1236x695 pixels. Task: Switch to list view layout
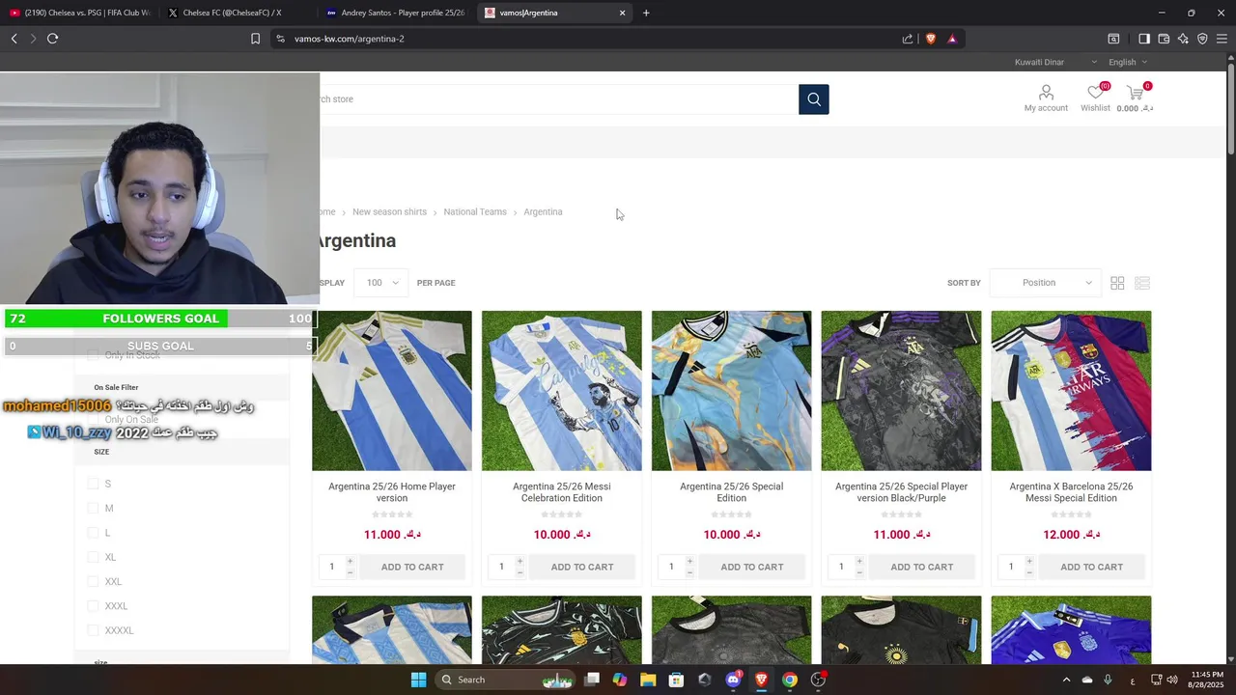click(x=1142, y=283)
